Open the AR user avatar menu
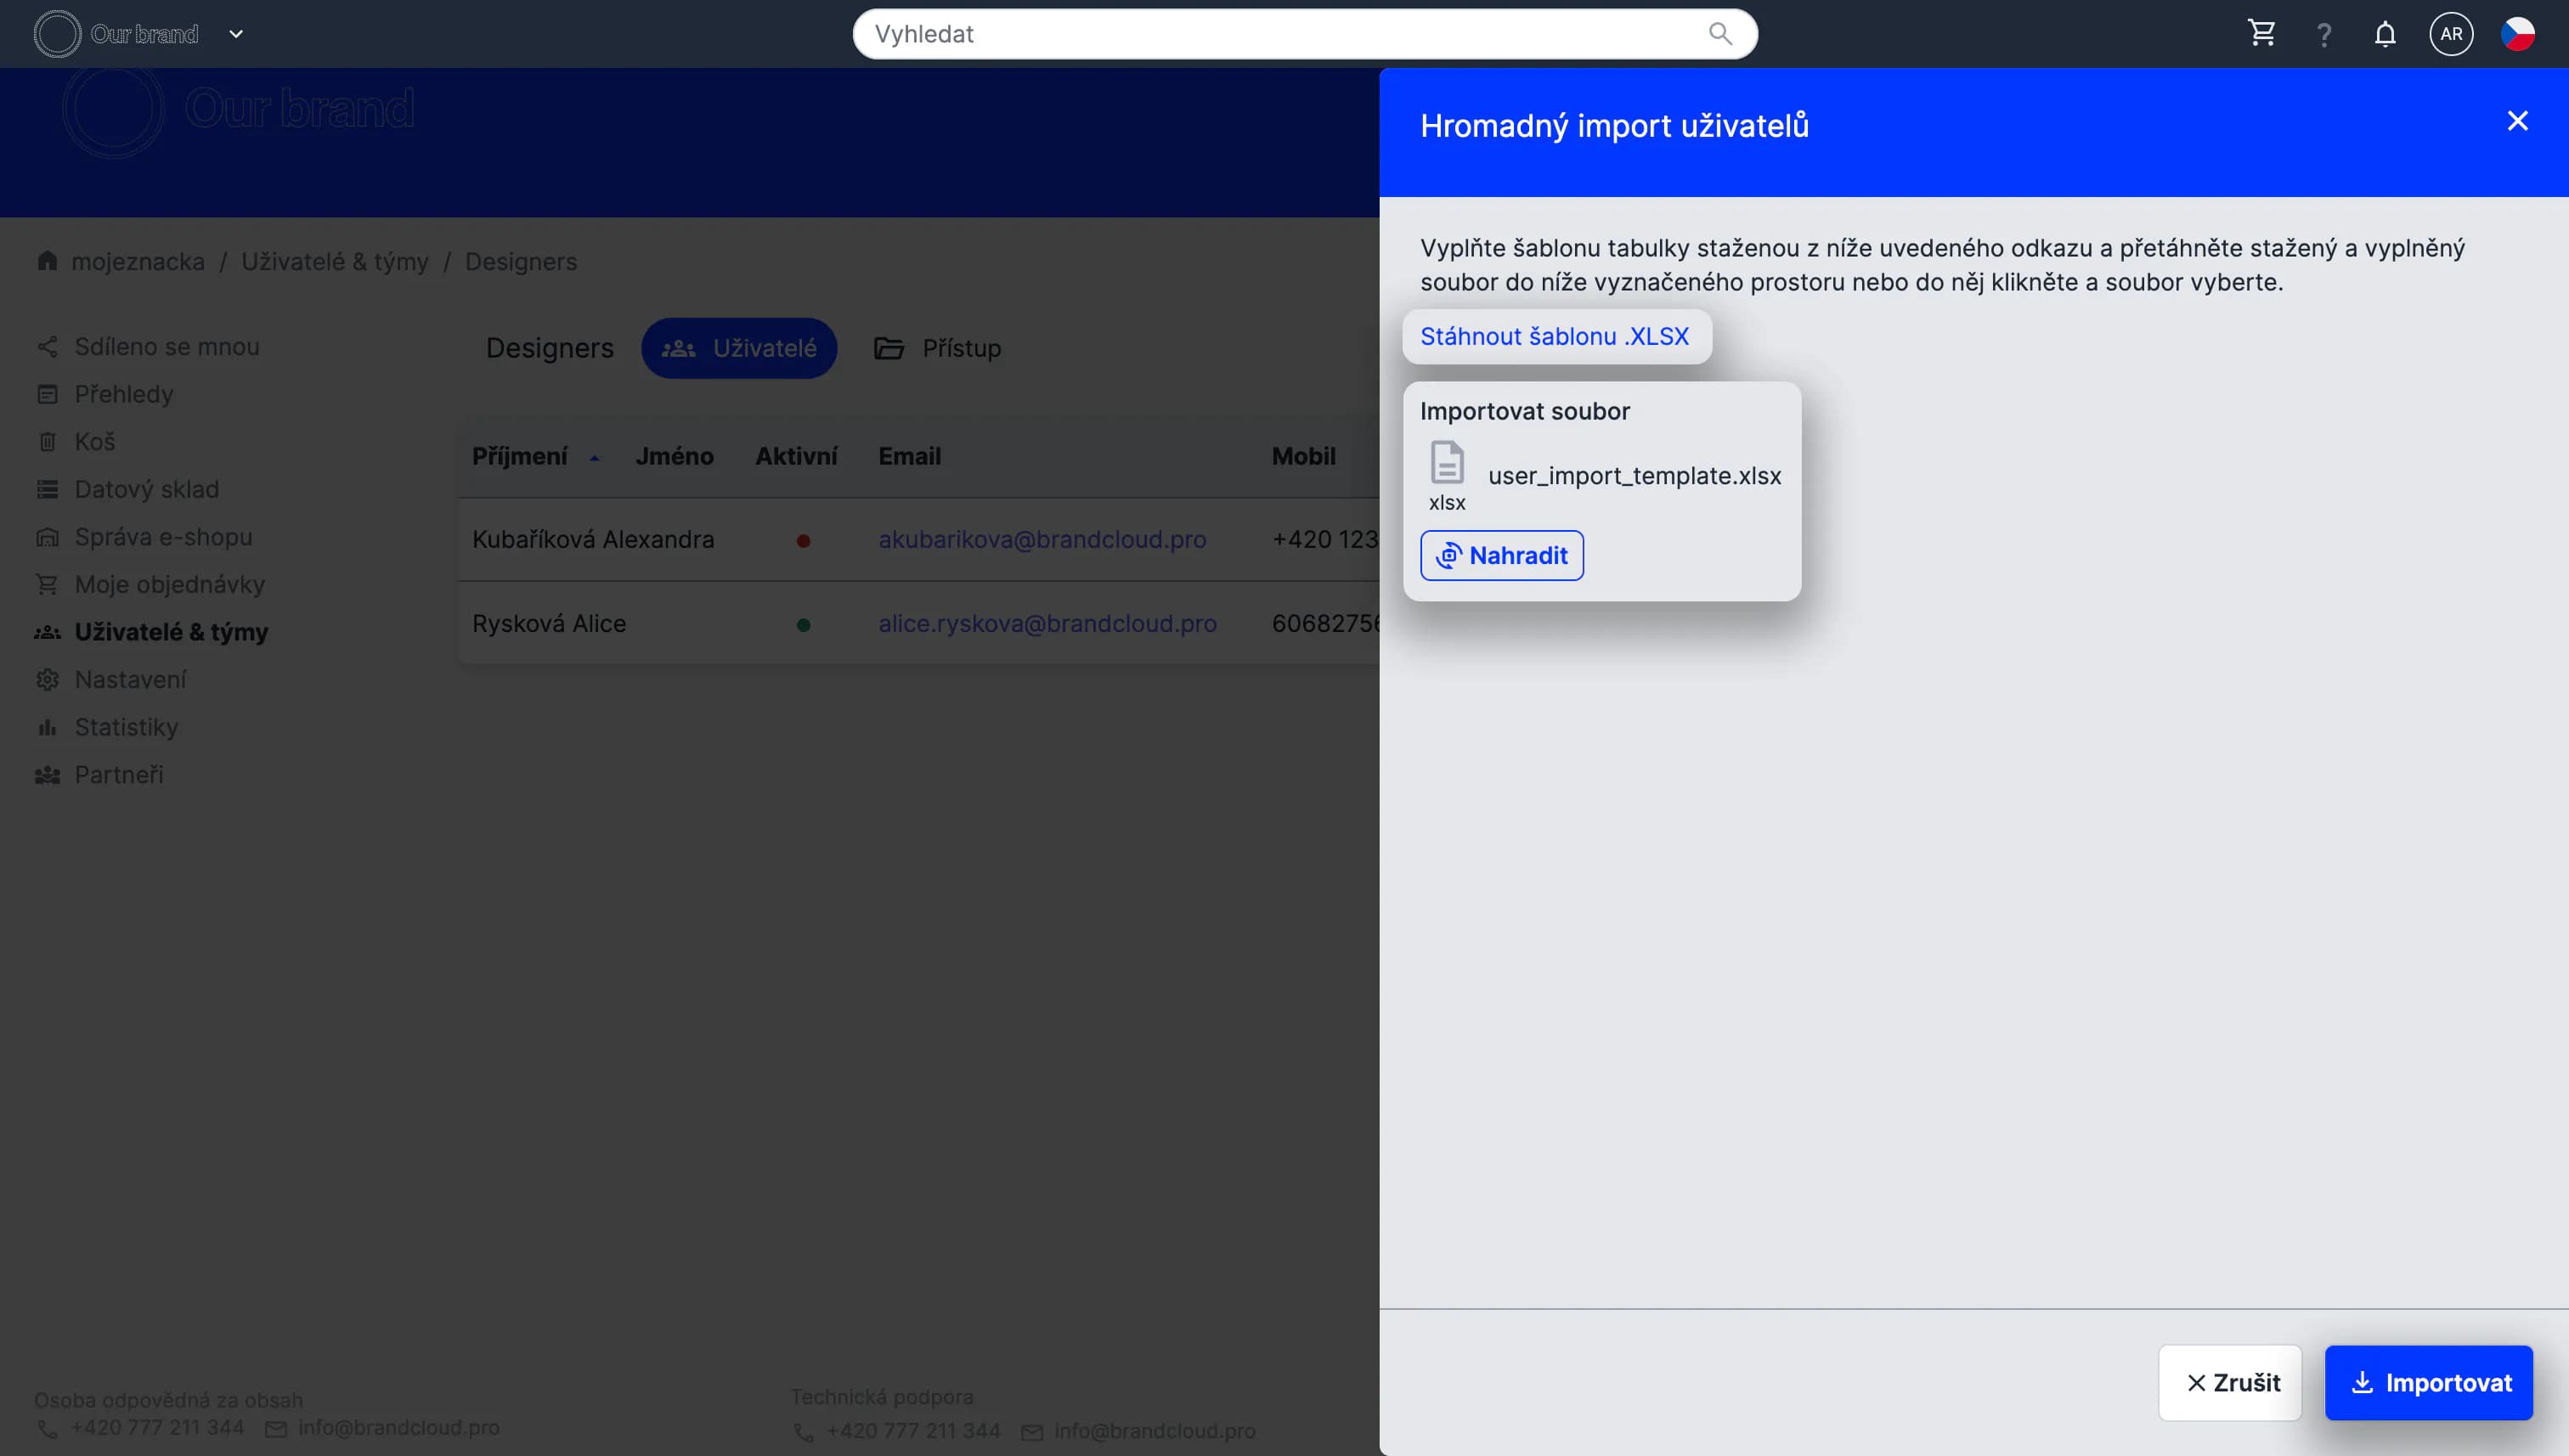Viewport: 2569px width, 1456px height. 2451,34
